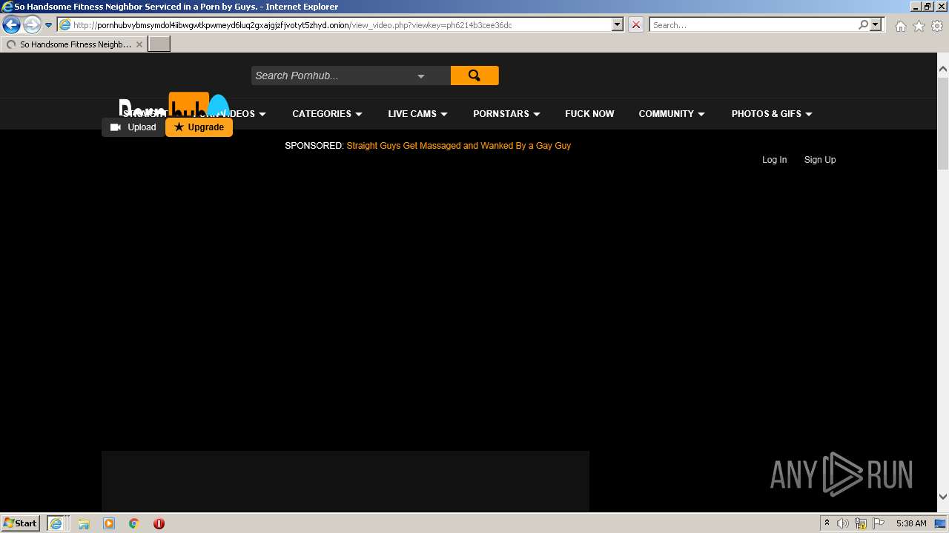The width and height of the screenshot is (949, 533).
Task: Click the orange Upgrade button
Action: point(199,127)
